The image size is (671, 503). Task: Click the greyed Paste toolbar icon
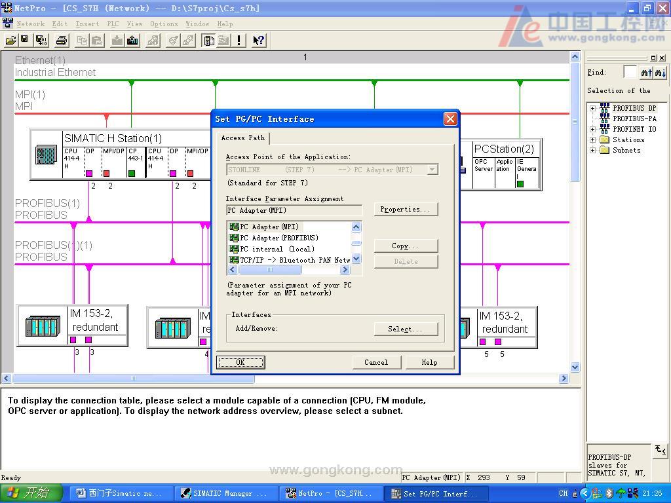(97, 40)
